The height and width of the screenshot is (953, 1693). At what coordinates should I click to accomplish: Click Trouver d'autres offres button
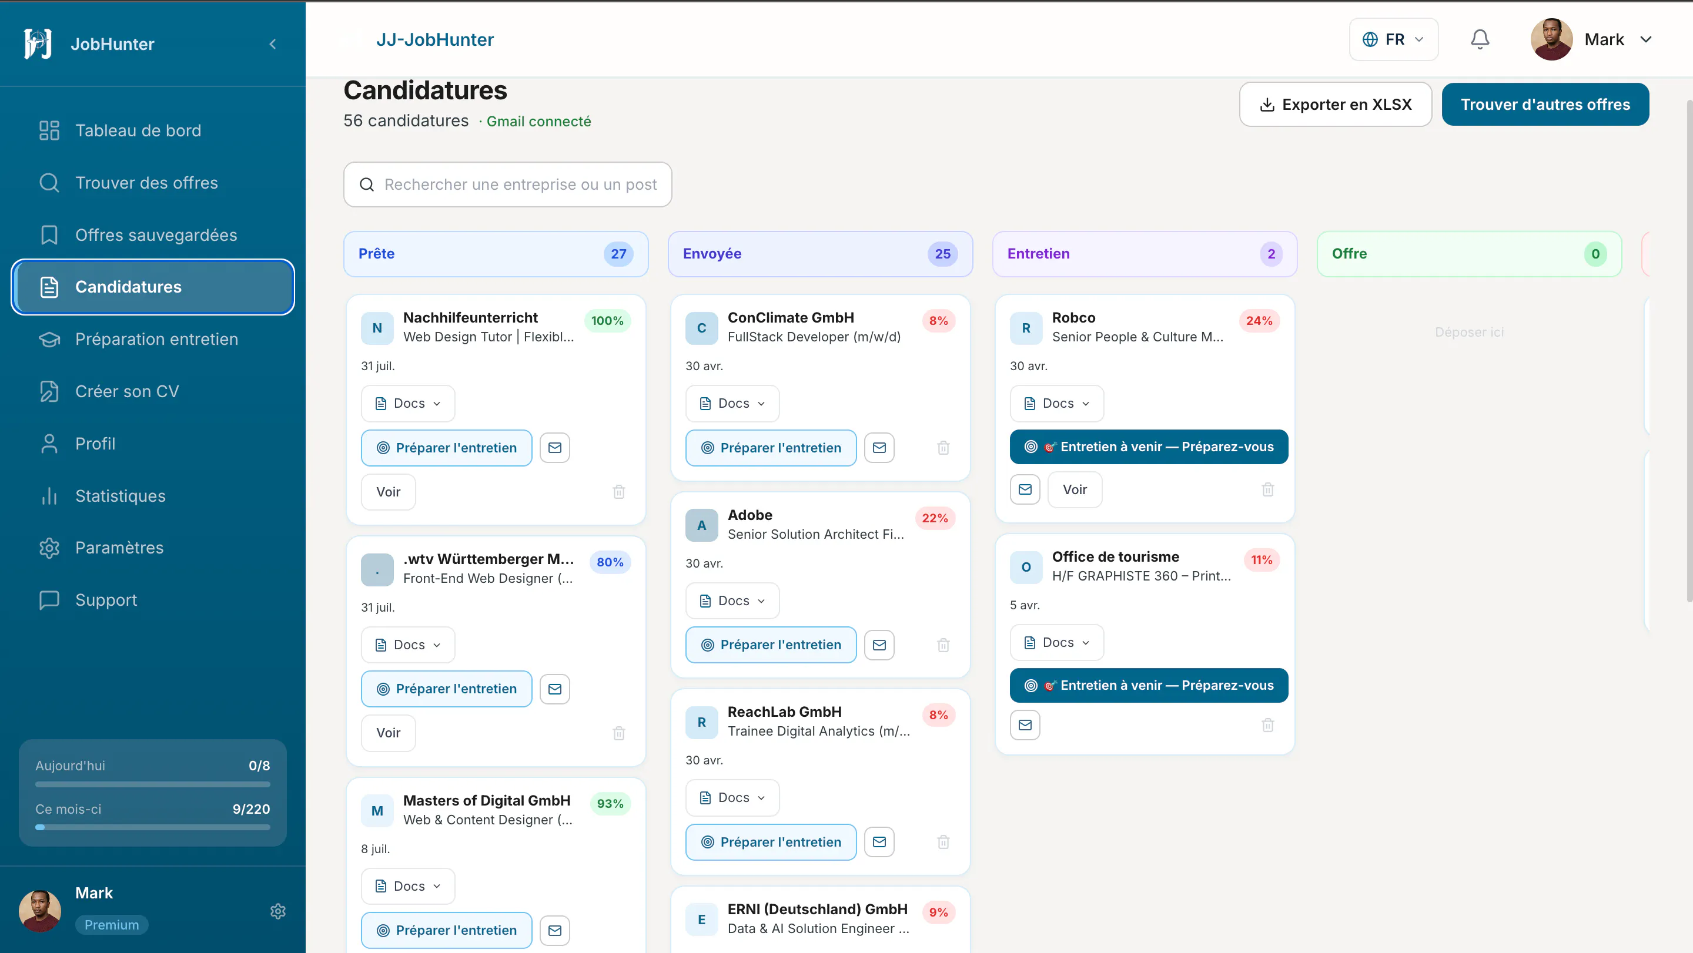(x=1545, y=105)
